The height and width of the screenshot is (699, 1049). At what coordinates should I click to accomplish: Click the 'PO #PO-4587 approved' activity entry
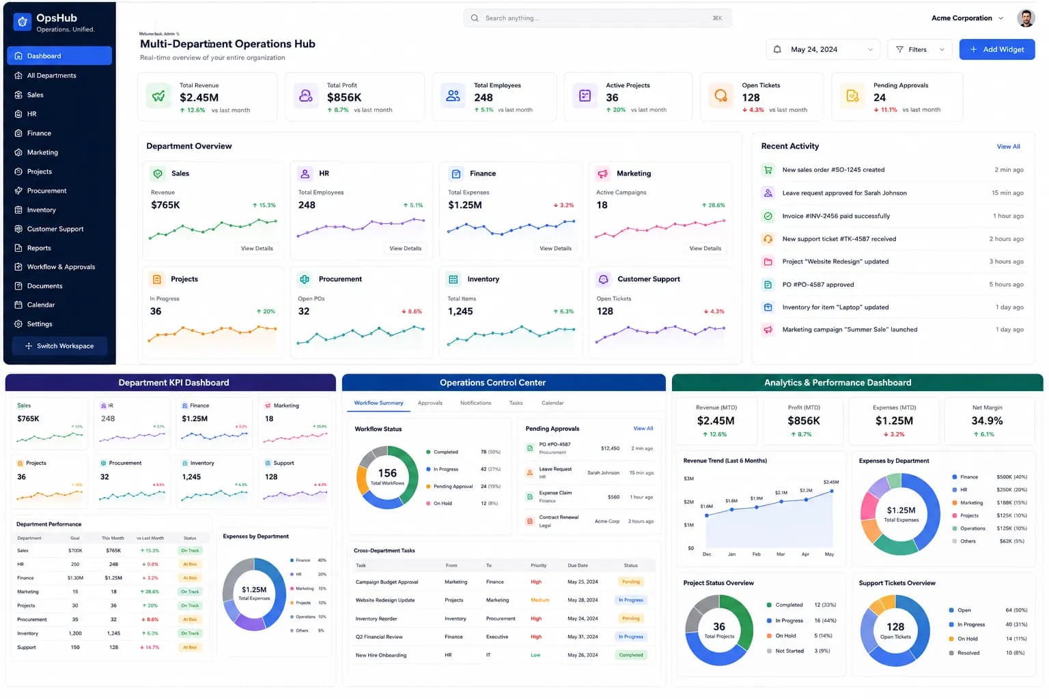893,285
